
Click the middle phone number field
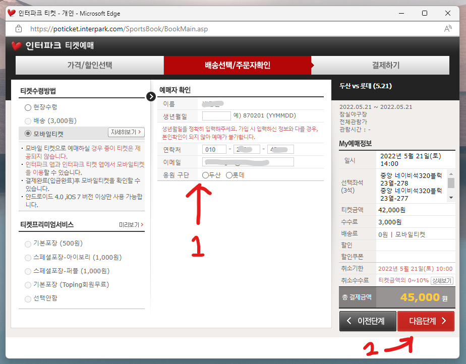247,149
